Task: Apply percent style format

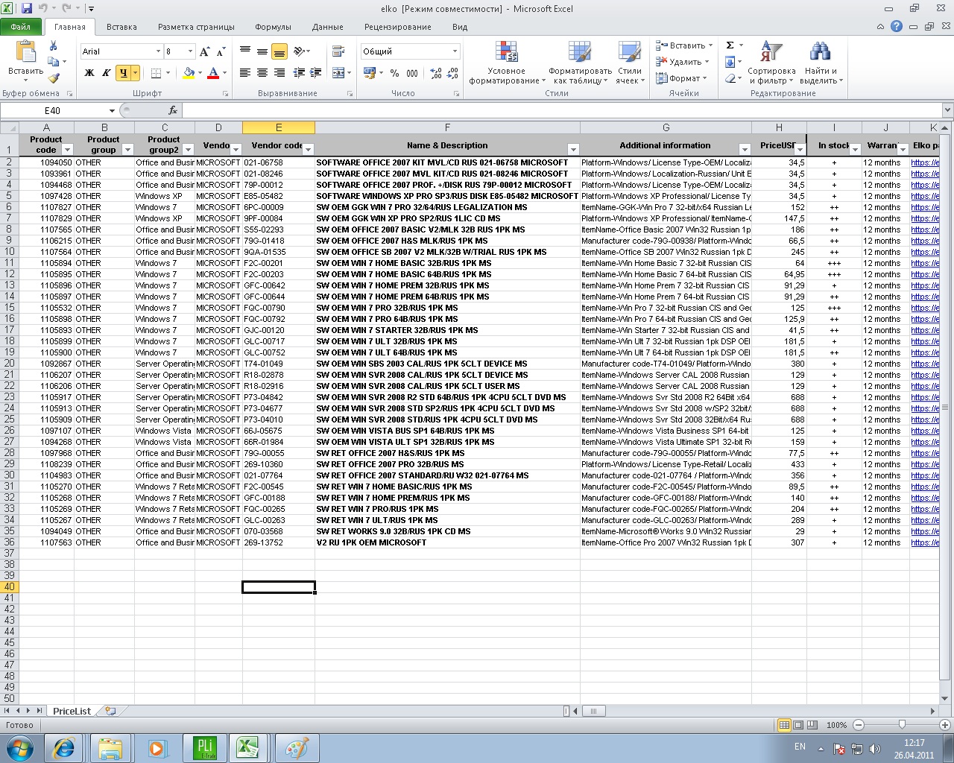Action: (x=394, y=73)
